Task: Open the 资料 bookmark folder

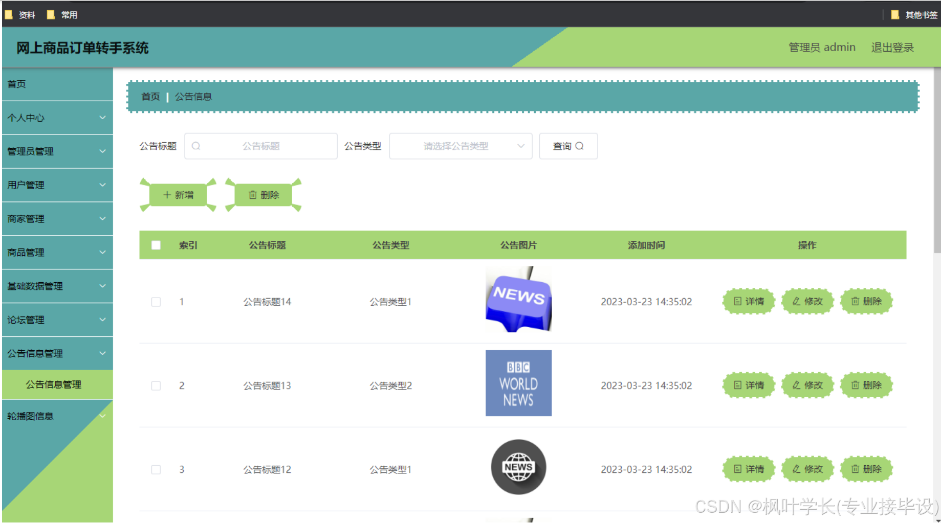Action: click(20, 15)
